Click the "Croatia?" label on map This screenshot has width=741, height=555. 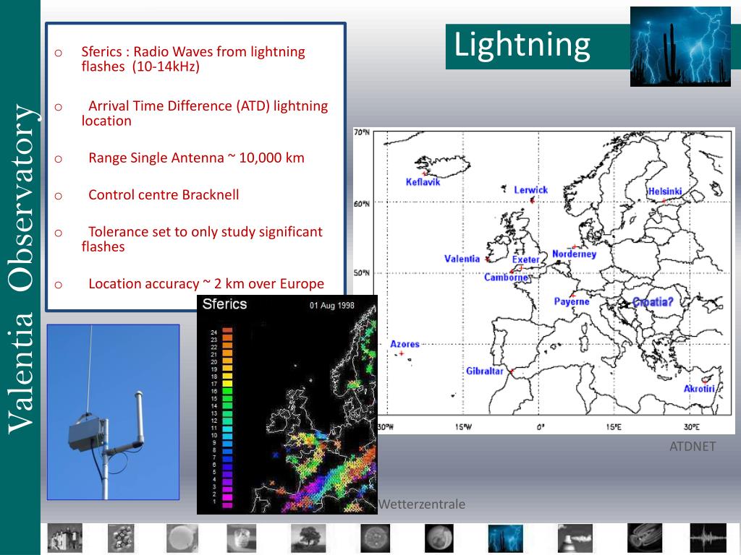[653, 302]
